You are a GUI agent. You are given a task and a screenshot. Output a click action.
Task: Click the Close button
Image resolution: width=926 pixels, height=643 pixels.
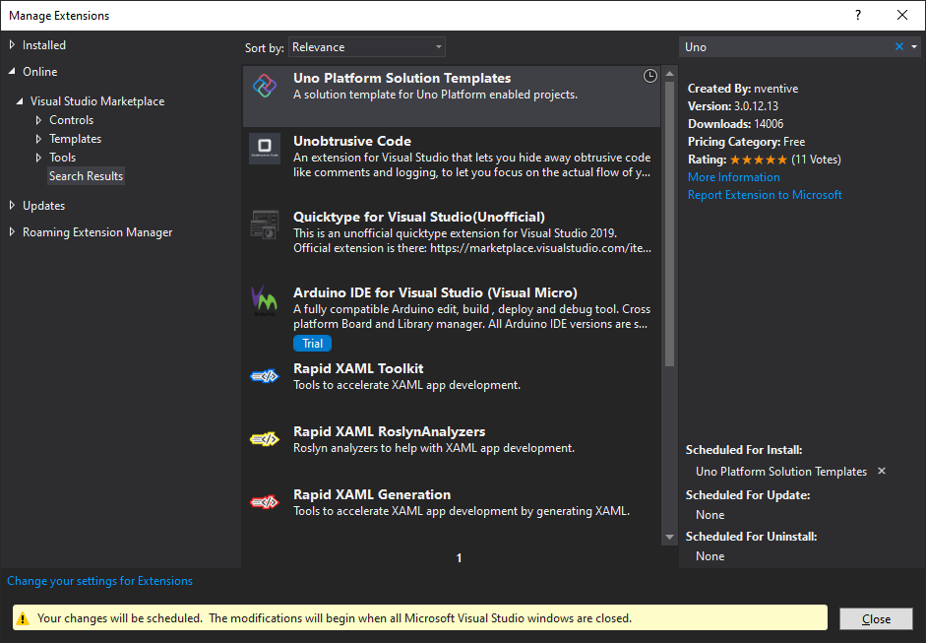point(876,618)
